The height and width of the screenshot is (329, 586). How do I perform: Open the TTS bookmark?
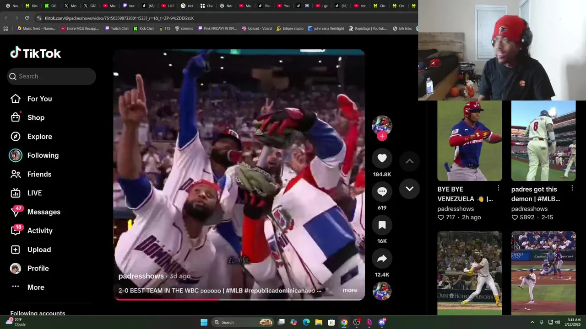(164, 28)
